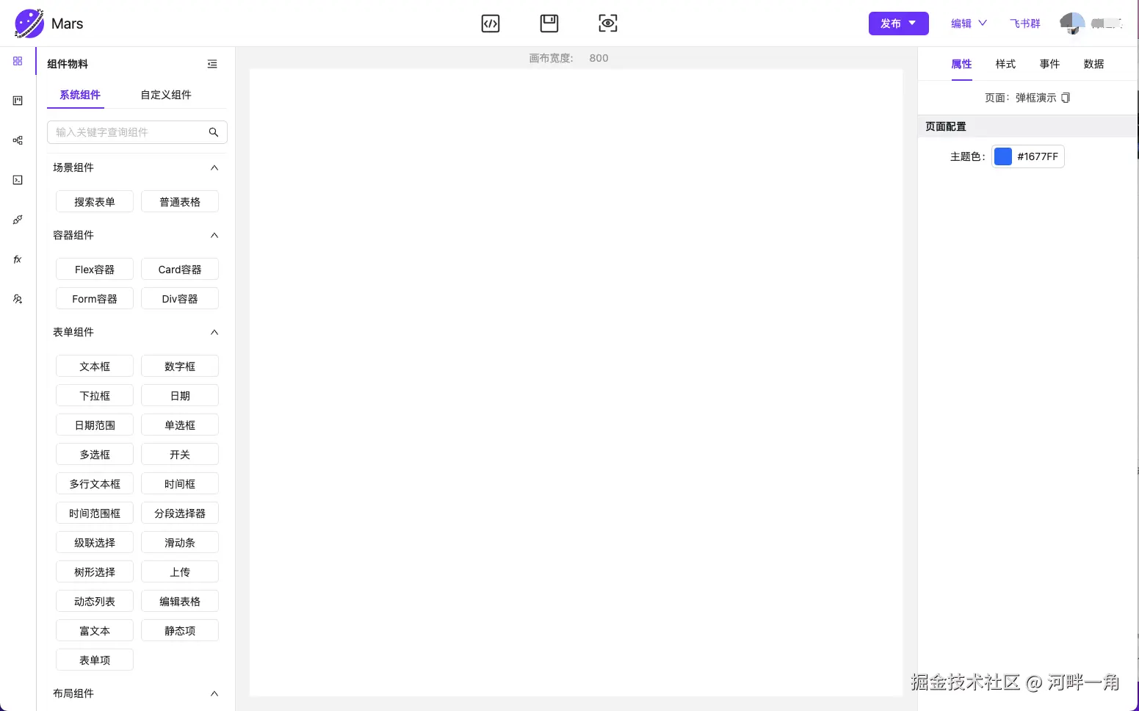1139x711 pixels.
Task: Switch to 系统组件 tab
Action: click(x=80, y=95)
